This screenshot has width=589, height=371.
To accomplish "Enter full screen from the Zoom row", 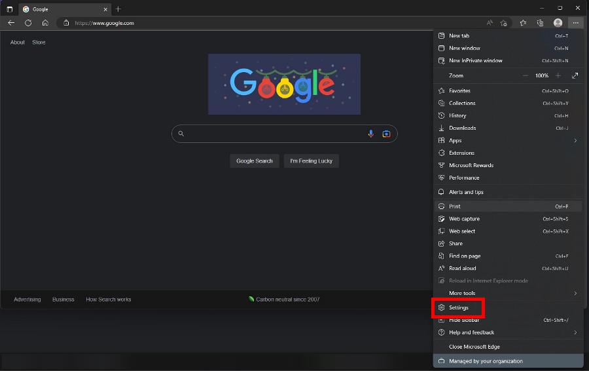I will point(575,75).
